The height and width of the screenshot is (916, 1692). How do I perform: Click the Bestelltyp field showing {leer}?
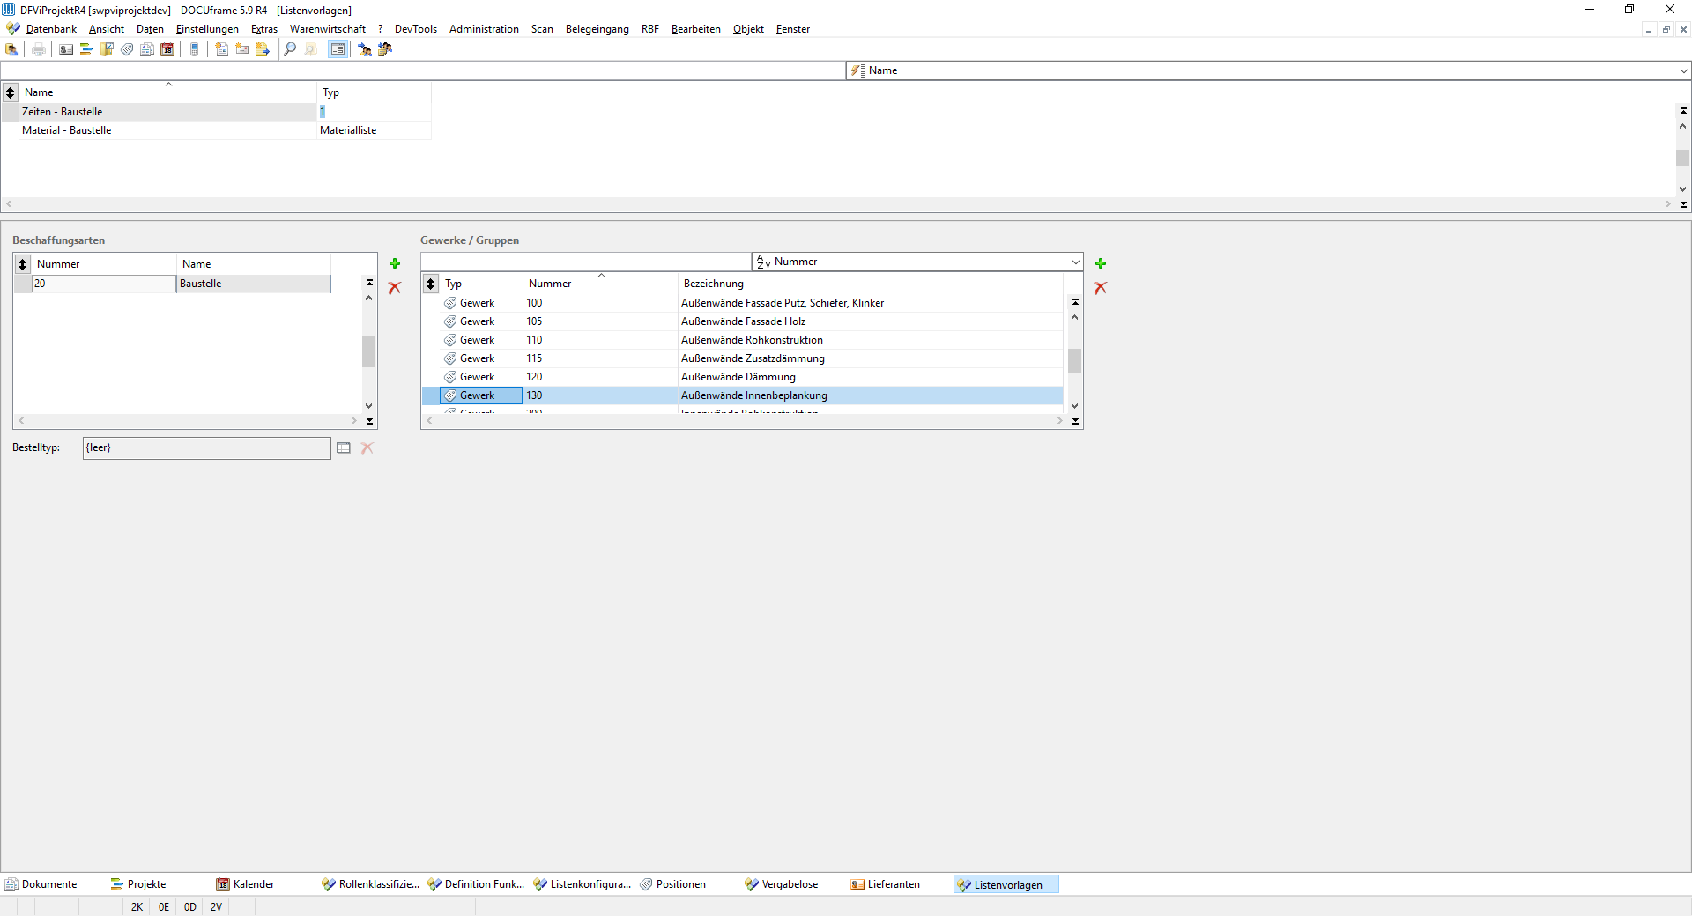coord(207,448)
